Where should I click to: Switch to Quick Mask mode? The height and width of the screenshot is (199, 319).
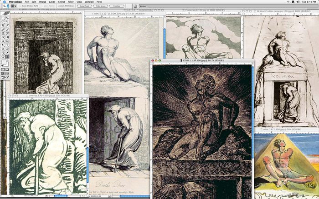[7, 70]
